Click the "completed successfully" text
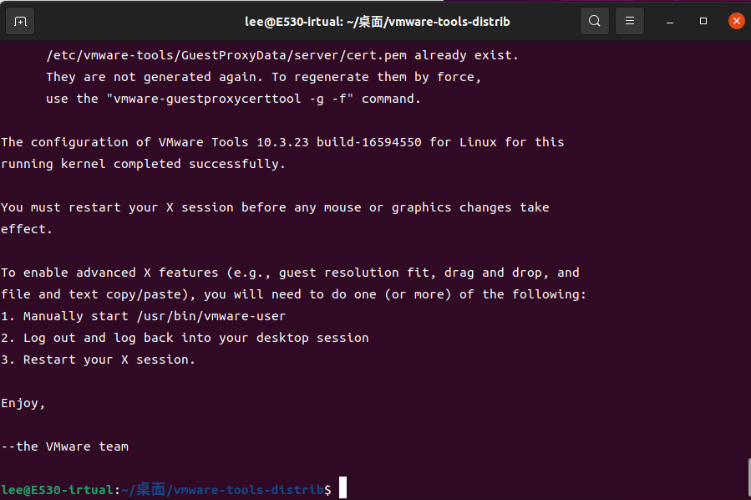This screenshot has height=500, width=751. [200, 164]
